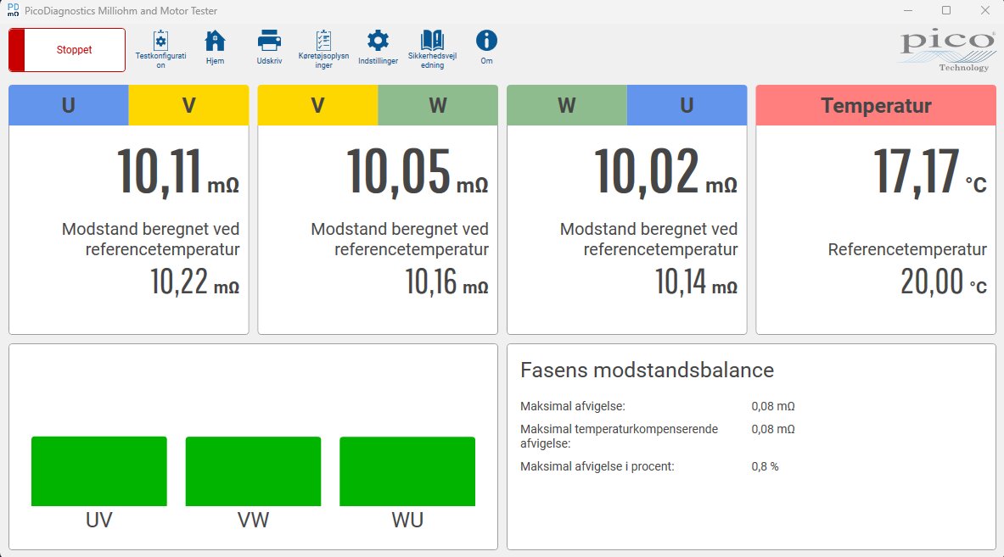Open Indstillinger gear icon
This screenshot has width=1004, height=557.
(x=378, y=40)
